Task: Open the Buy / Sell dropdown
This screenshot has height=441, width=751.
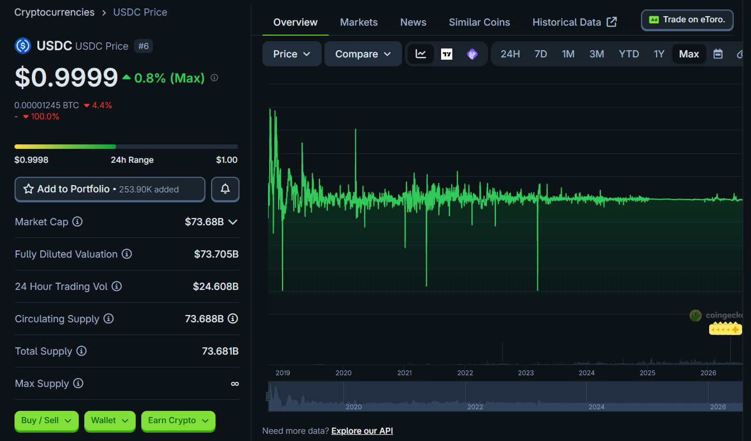Action: [x=46, y=420]
